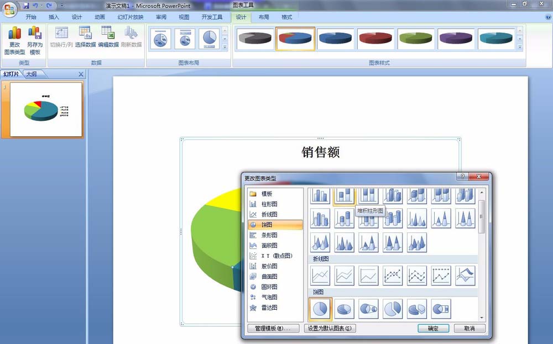Screen dimensions: 553x344
Task: Pick the first line chart type thumbnail
Action: coord(320,276)
